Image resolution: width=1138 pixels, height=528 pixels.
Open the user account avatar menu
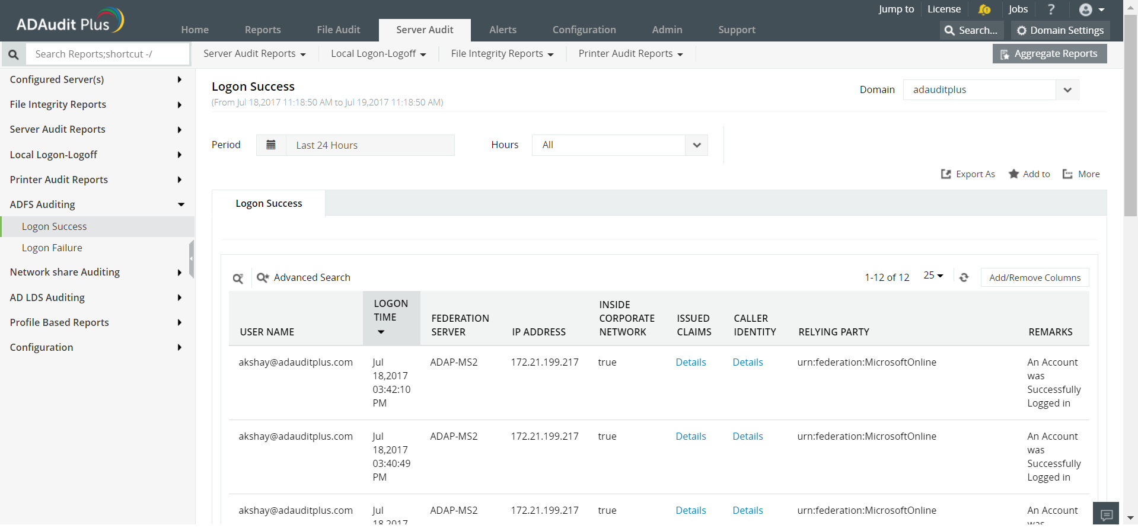point(1091,9)
